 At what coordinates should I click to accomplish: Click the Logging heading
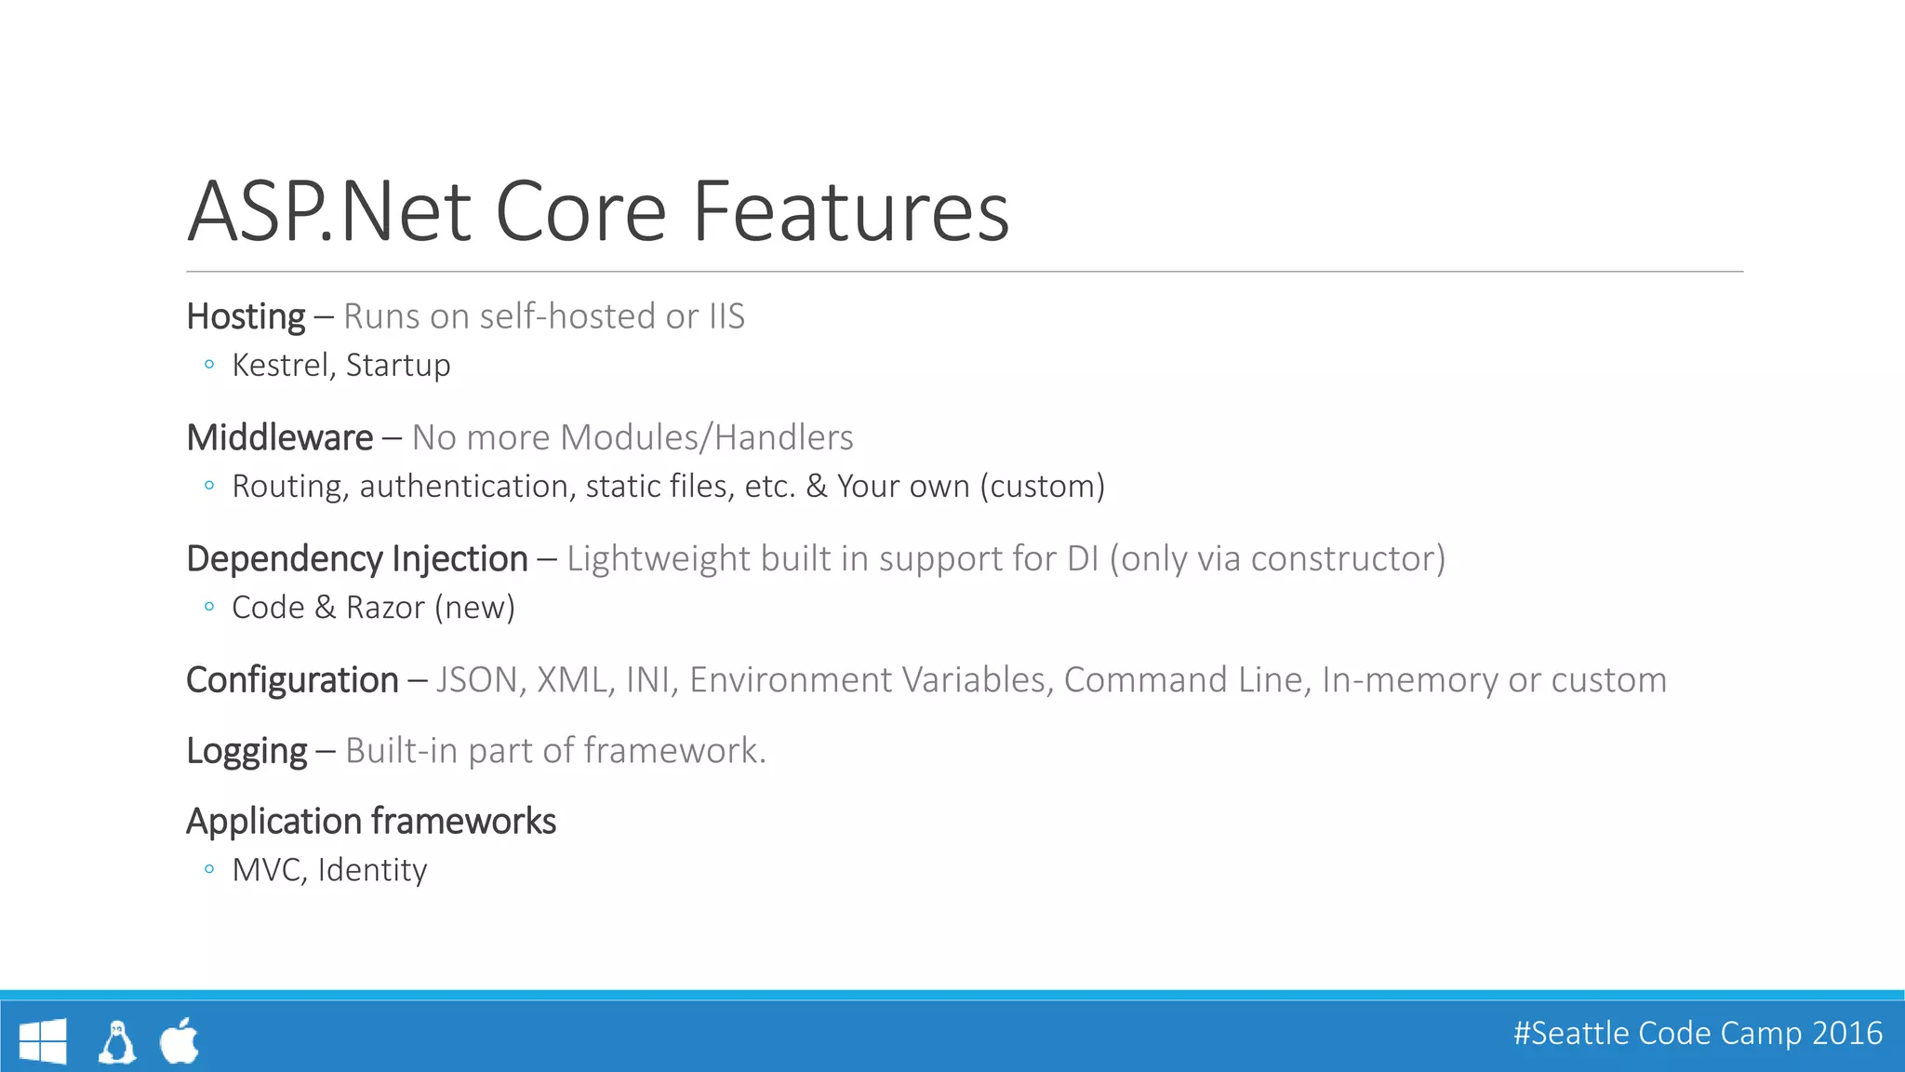click(x=246, y=751)
